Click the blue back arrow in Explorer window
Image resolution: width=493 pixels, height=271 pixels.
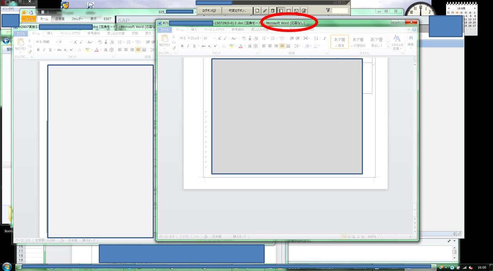coord(6,41)
